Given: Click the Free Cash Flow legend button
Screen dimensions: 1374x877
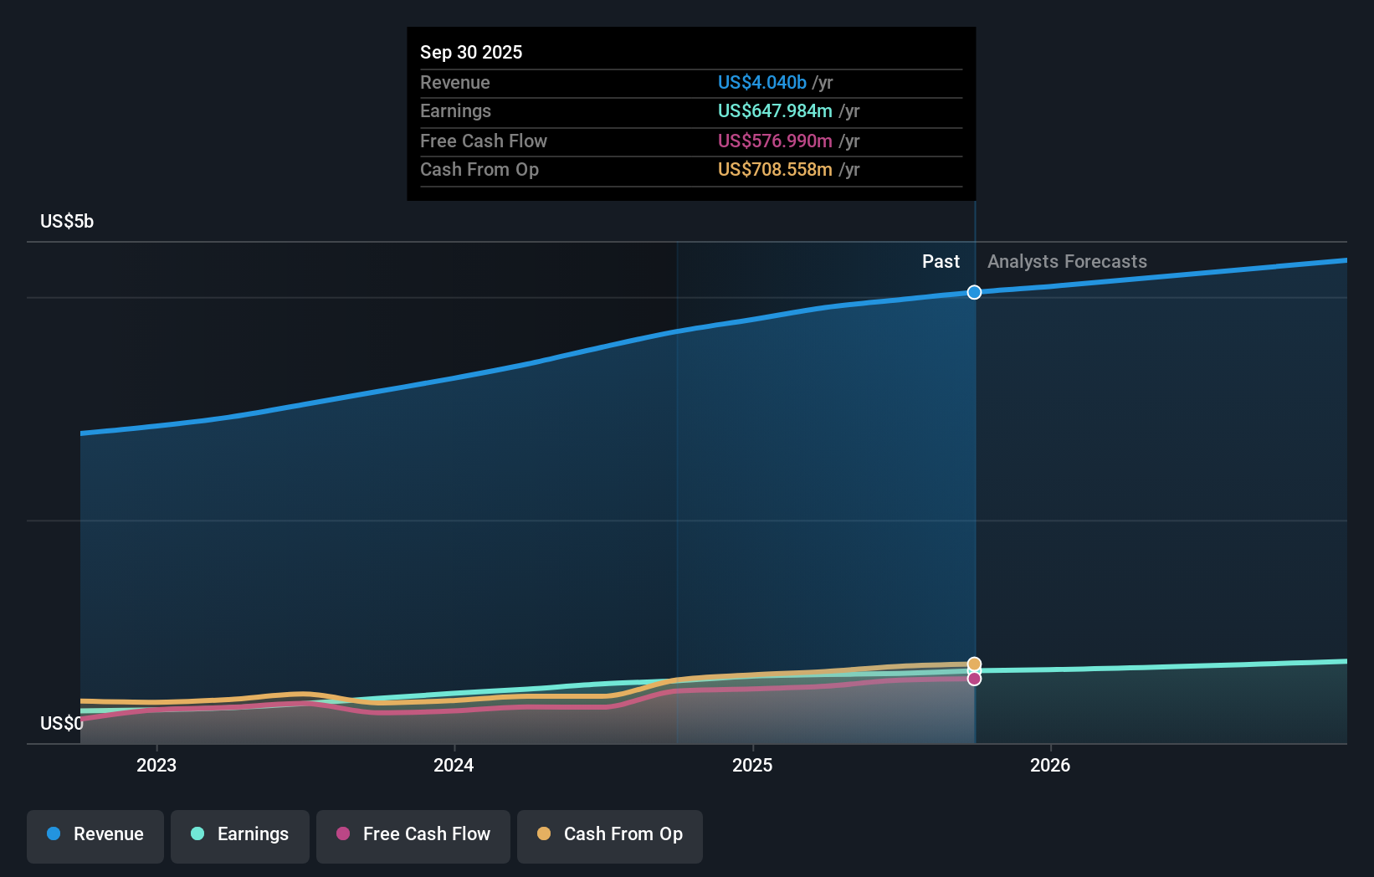Looking at the screenshot, I should click(x=413, y=834).
